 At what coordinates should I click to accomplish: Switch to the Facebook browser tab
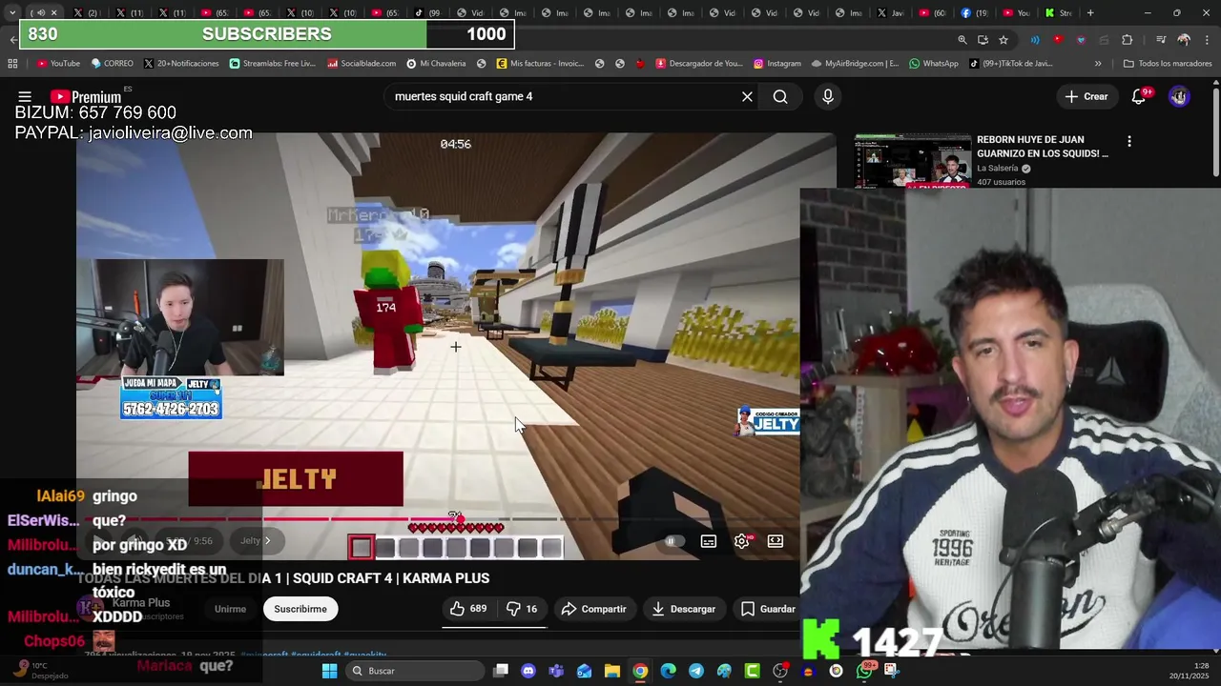[x=977, y=12]
